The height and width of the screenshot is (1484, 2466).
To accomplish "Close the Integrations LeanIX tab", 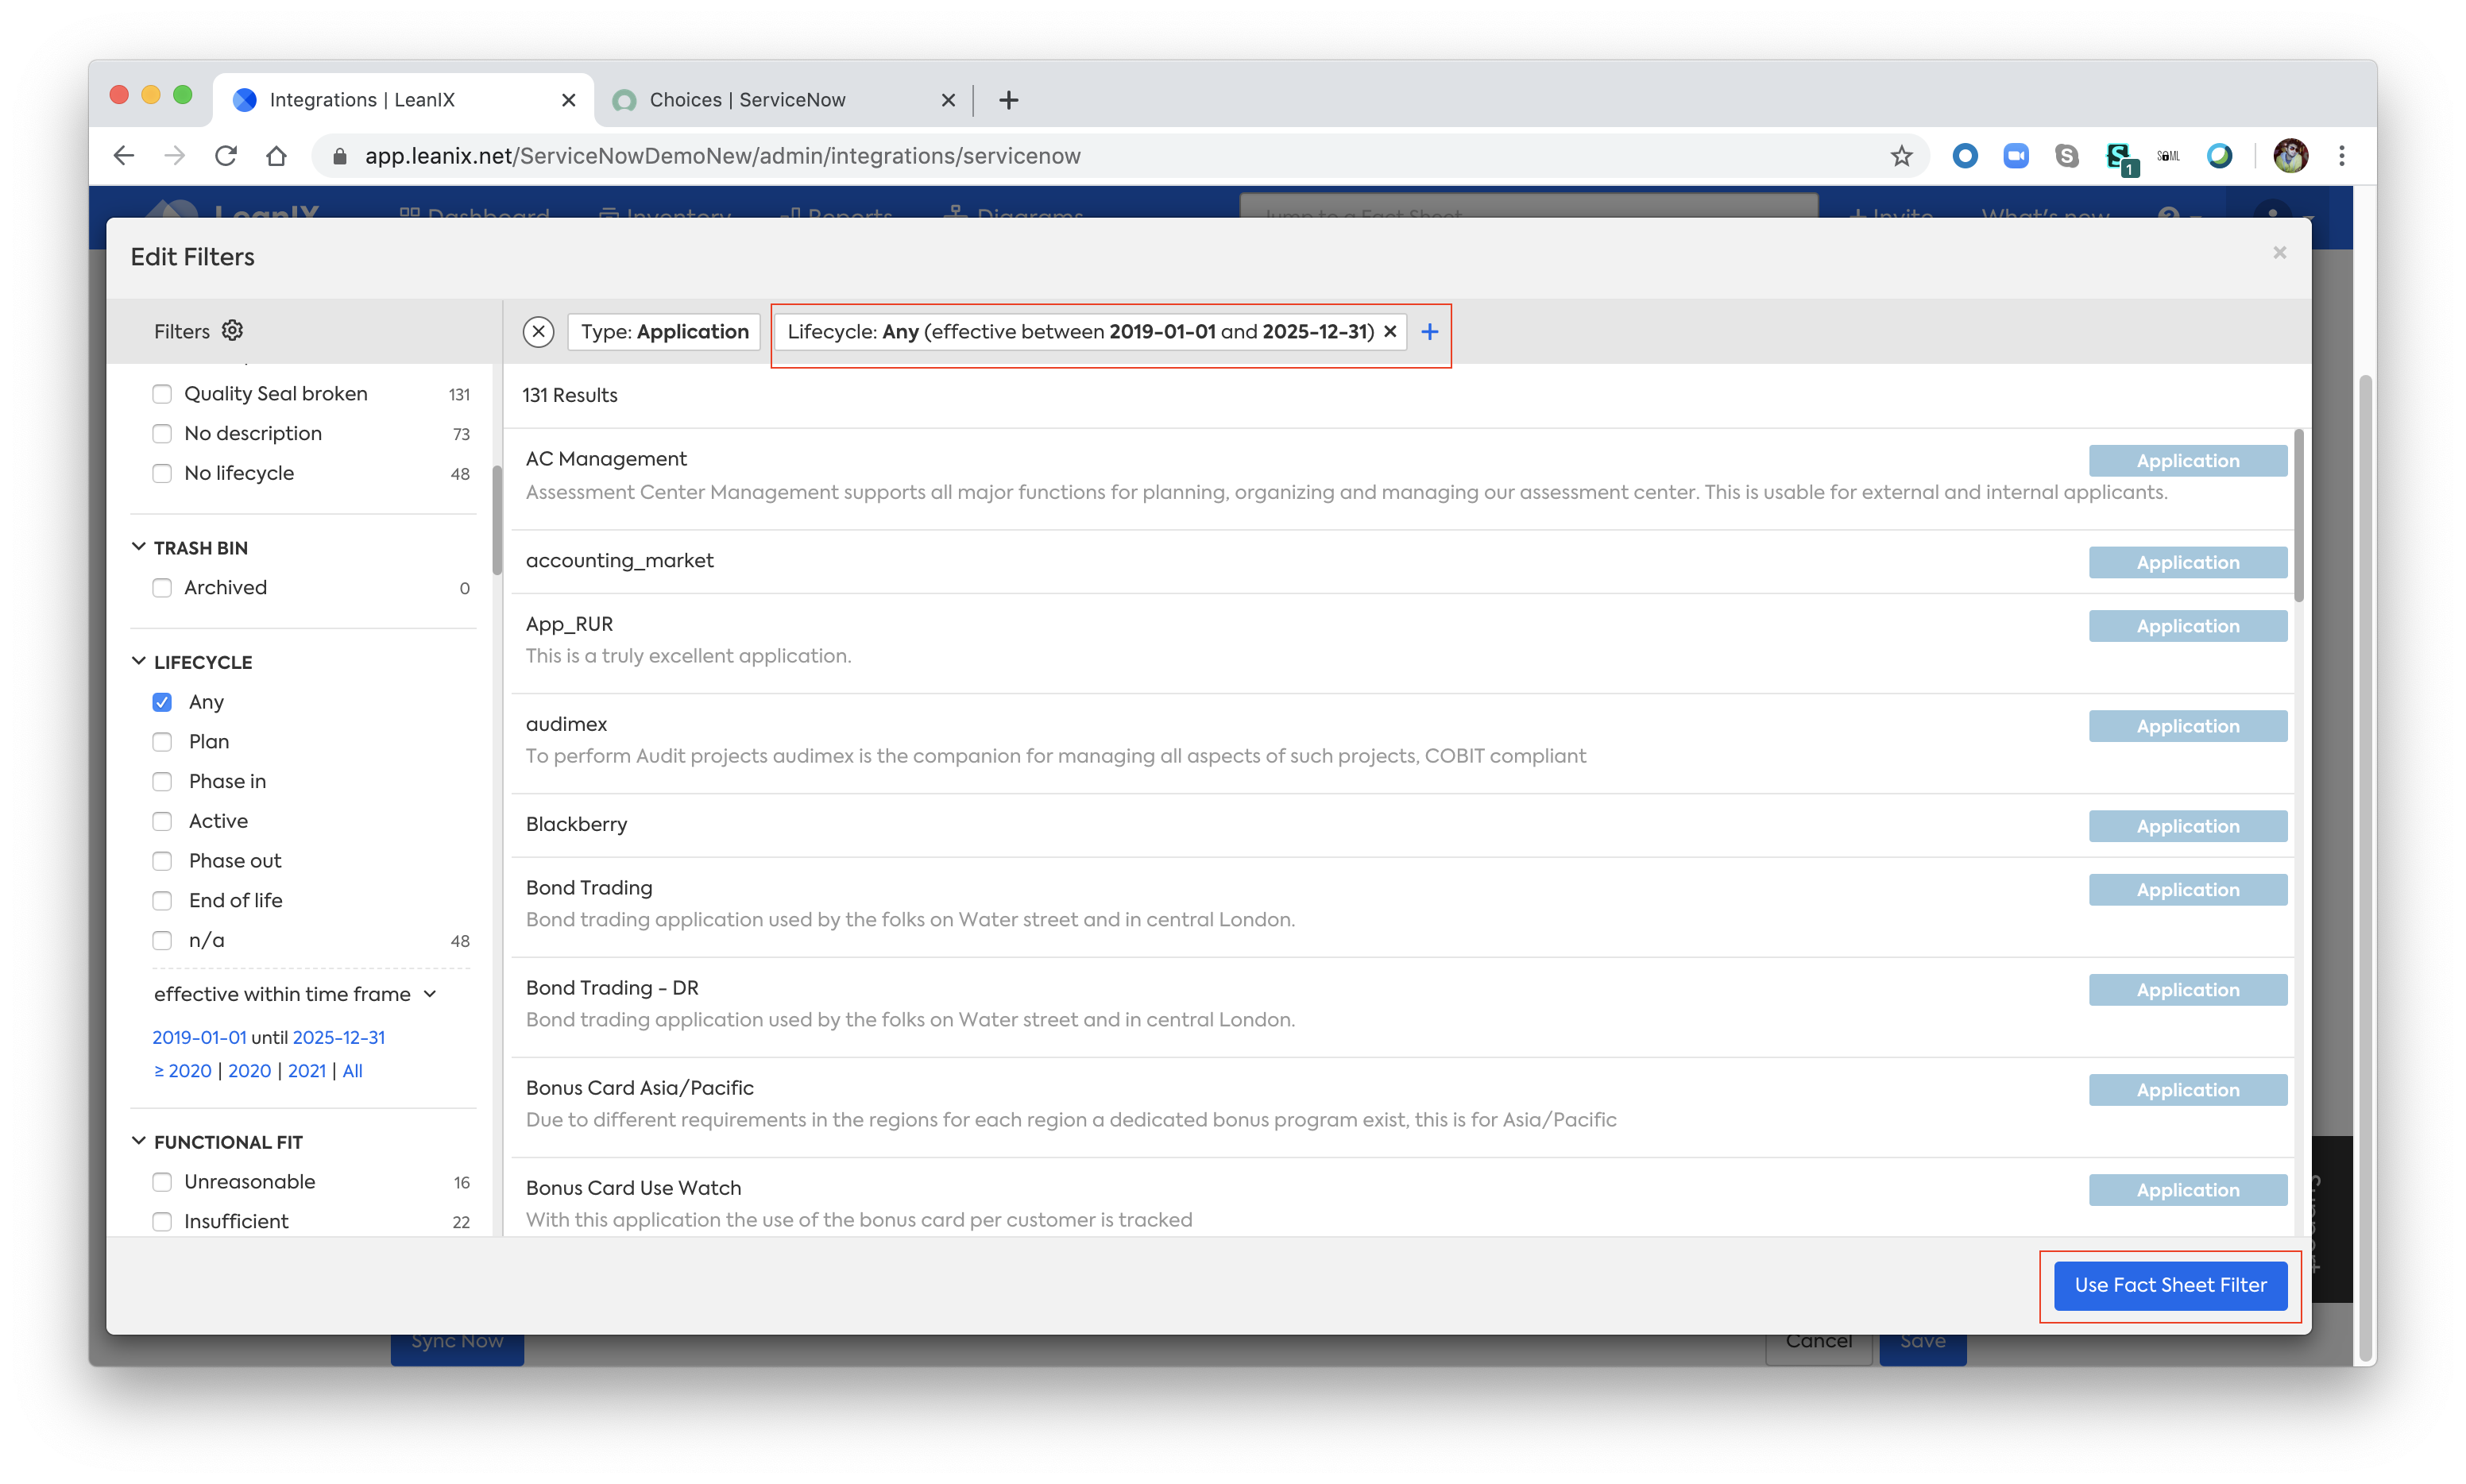I will coord(569,100).
